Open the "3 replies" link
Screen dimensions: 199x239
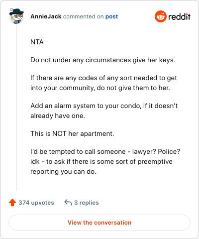point(87,203)
